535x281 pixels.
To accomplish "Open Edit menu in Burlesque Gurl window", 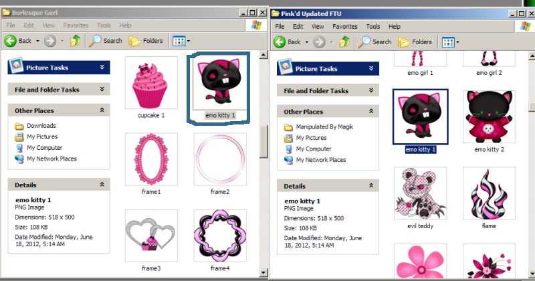I will [x=29, y=25].
